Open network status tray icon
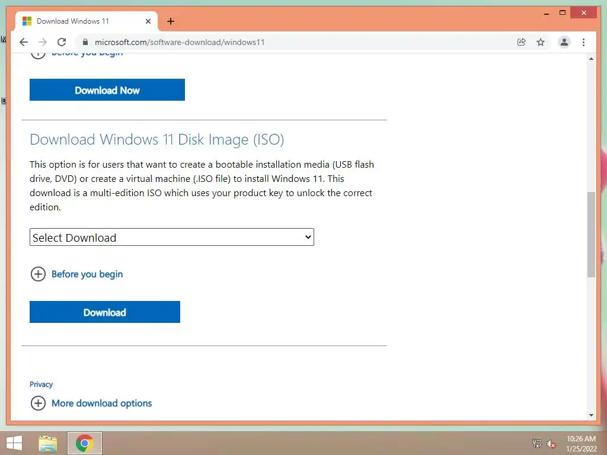Viewport: 607px width, 455px height. 537,443
